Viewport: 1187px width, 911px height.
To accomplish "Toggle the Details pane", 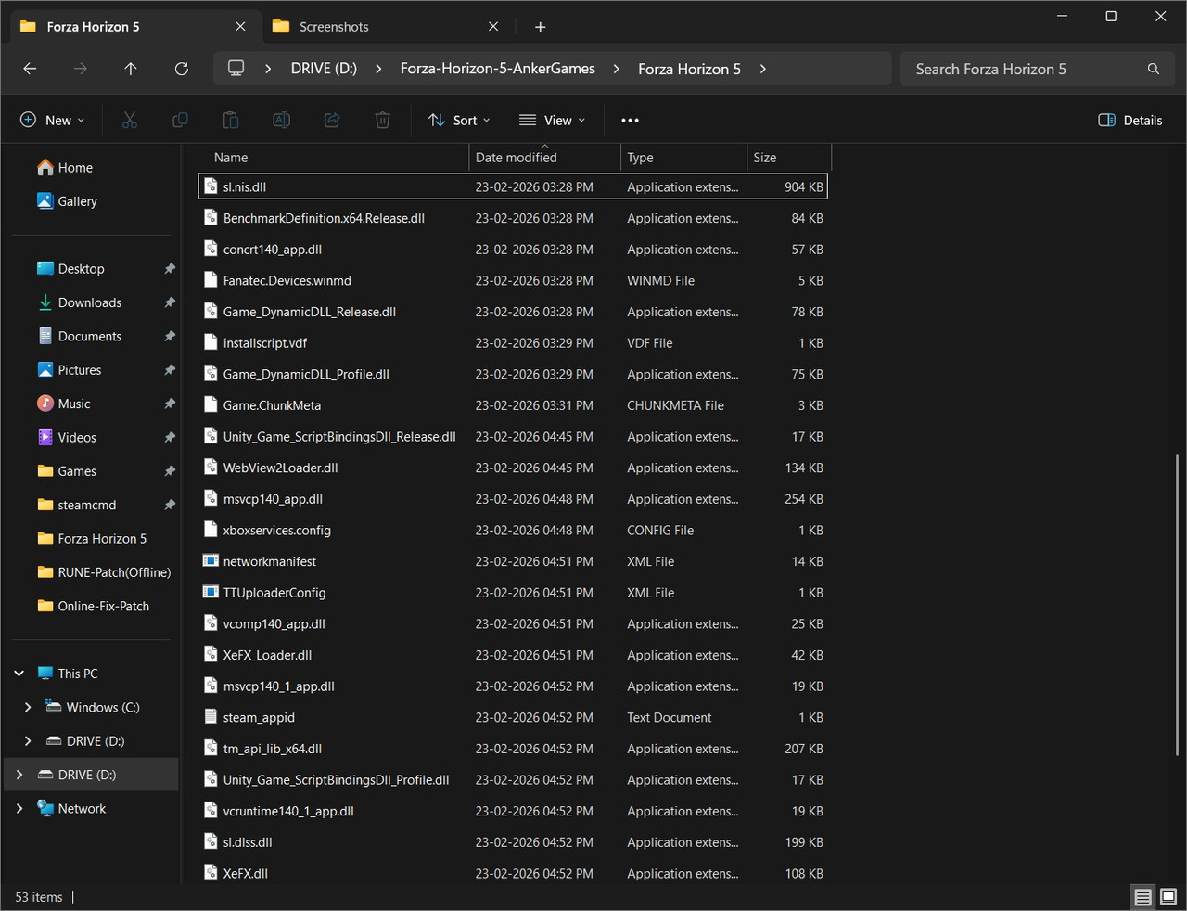I will click(1130, 120).
